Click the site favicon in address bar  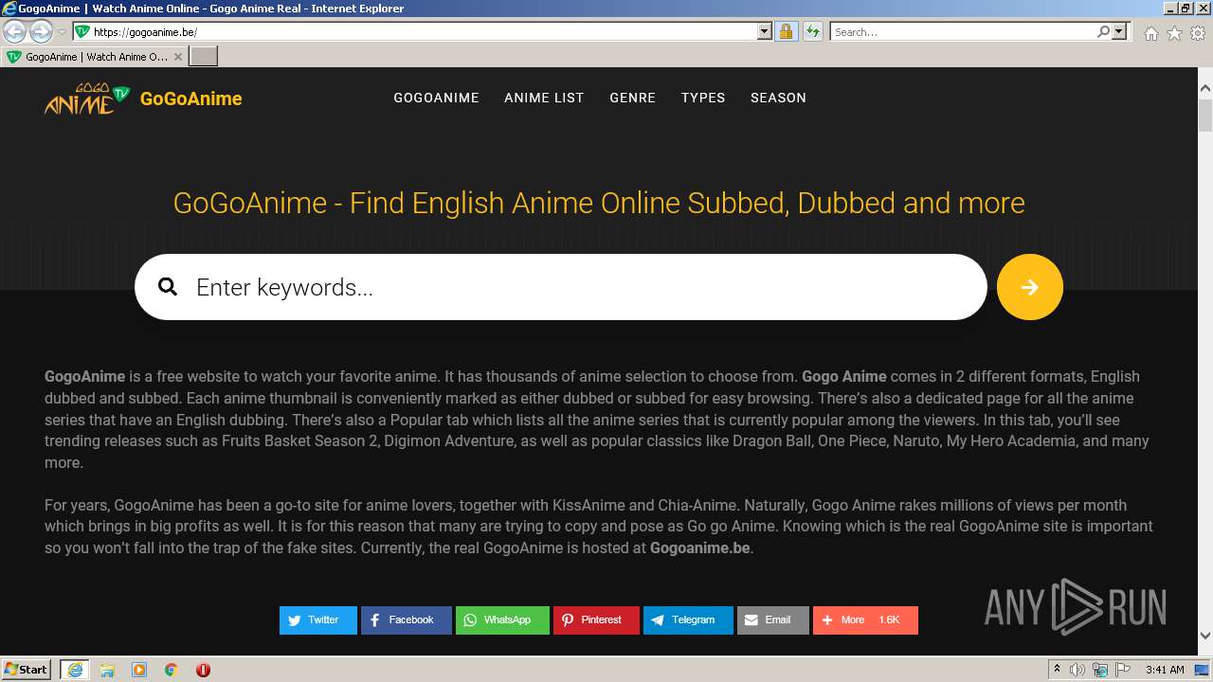82,31
